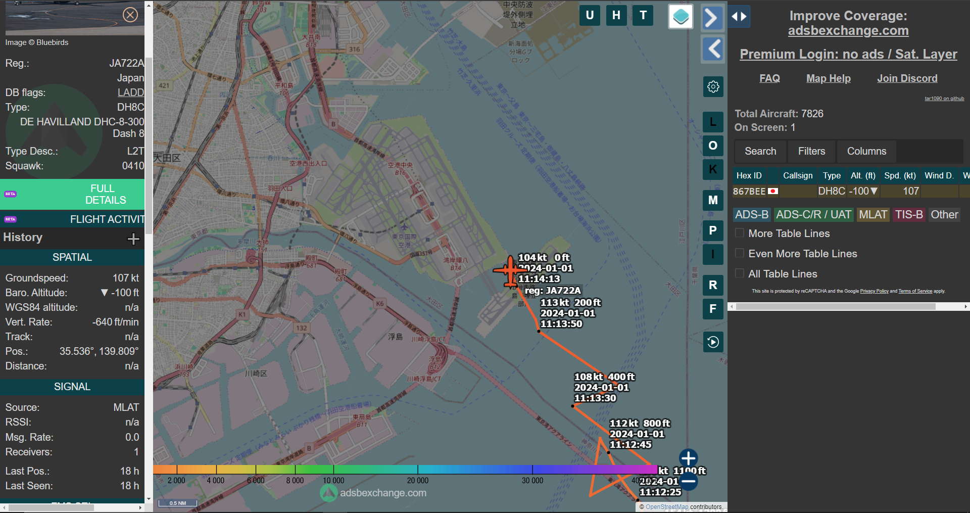Open adsbexchange.com coverage link
Viewport: 970px width, 513px height.
coord(848,31)
